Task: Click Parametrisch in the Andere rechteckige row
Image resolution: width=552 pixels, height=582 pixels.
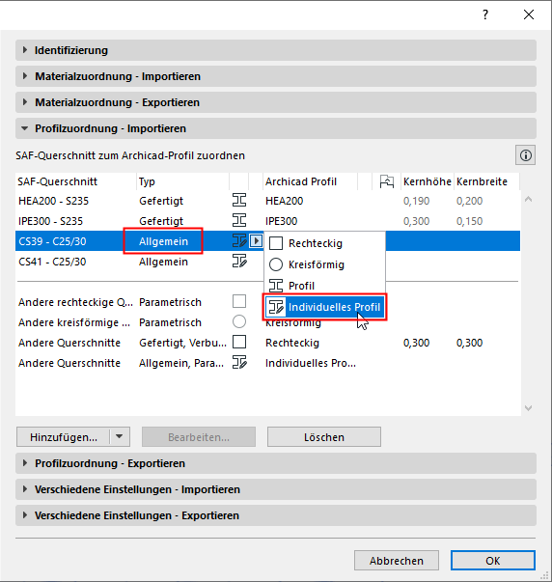Action: [x=170, y=302]
